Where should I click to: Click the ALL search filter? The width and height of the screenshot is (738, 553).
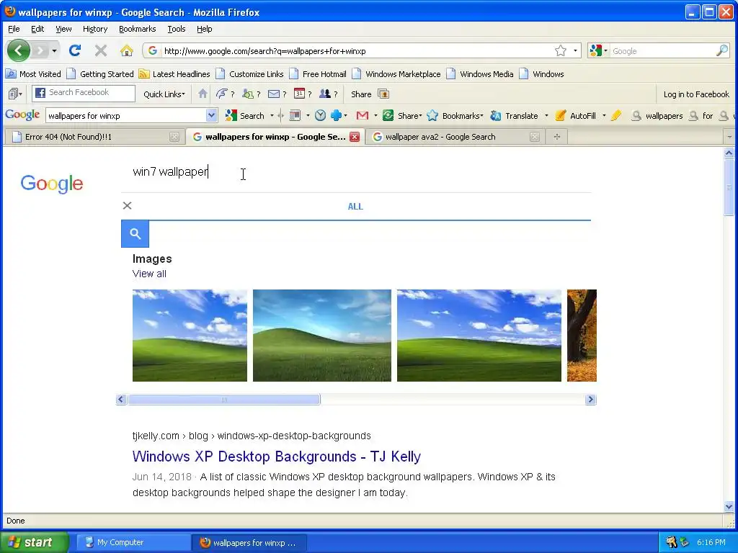pyautogui.click(x=355, y=207)
